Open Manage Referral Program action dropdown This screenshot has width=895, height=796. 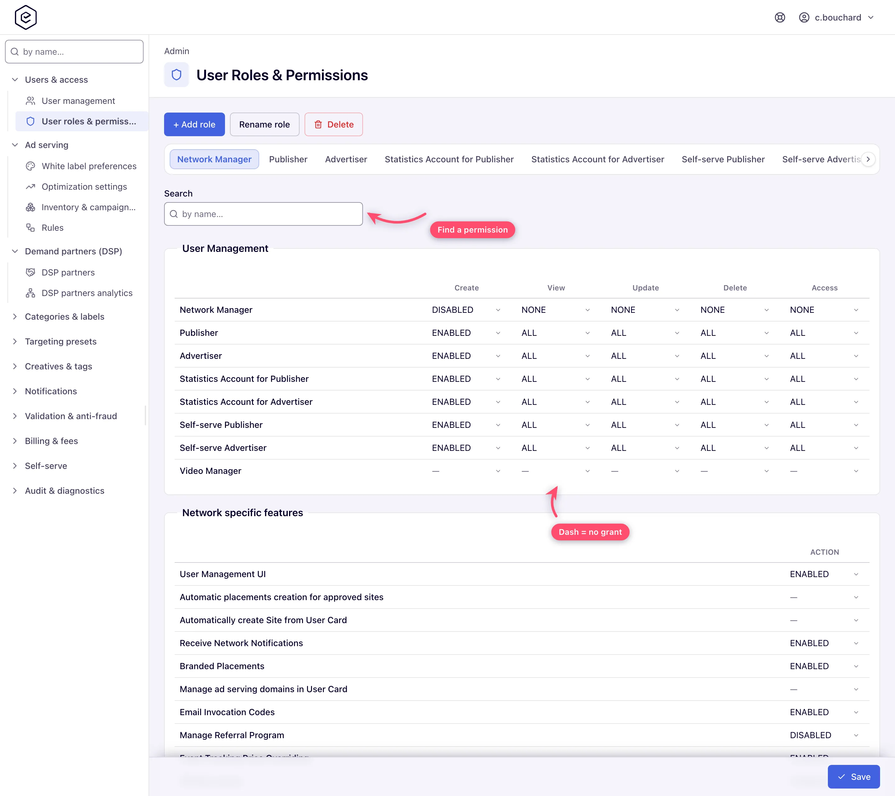click(824, 736)
